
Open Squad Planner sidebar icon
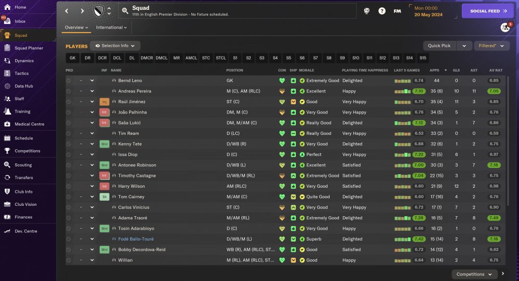(7, 48)
